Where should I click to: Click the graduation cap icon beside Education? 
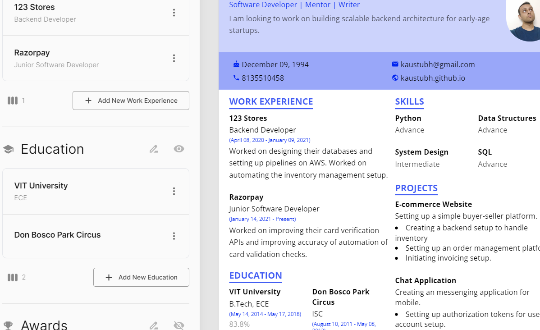(8, 149)
